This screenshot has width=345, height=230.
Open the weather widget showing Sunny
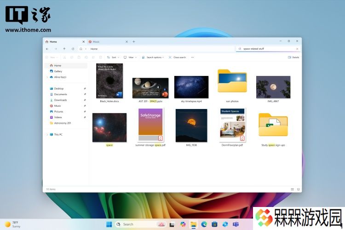click(13, 224)
